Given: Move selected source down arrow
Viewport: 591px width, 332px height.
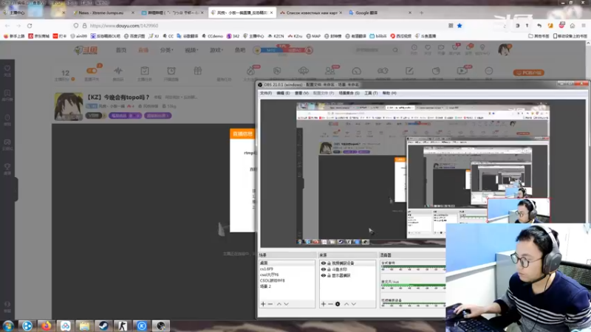Looking at the screenshot, I should click(354, 304).
